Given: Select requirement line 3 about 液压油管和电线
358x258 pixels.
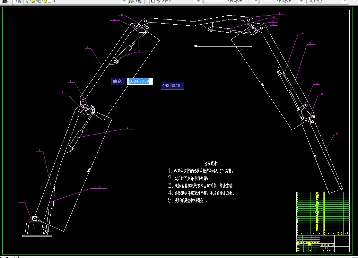Looking at the screenshot, I should pyautogui.click(x=201, y=185).
